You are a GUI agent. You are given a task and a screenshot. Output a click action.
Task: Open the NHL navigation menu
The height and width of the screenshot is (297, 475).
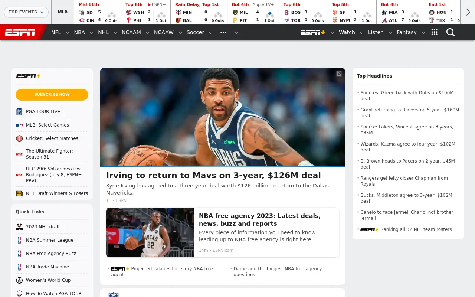pyautogui.click(x=104, y=32)
